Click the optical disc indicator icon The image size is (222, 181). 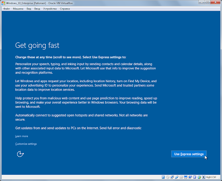(x=168, y=177)
